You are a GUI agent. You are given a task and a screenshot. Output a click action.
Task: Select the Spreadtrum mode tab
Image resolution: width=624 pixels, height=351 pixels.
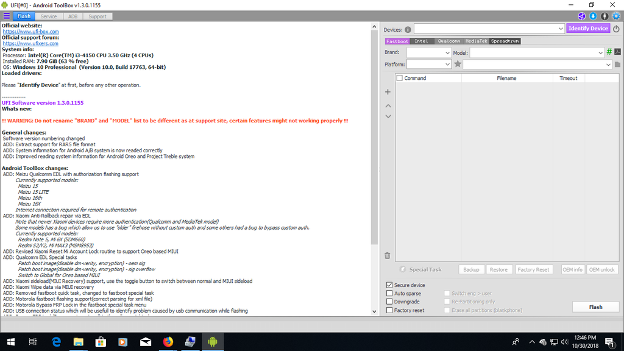click(x=505, y=41)
